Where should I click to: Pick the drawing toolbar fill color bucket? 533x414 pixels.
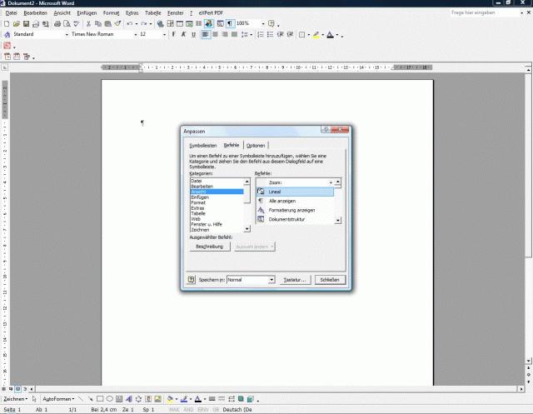coord(170,399)
